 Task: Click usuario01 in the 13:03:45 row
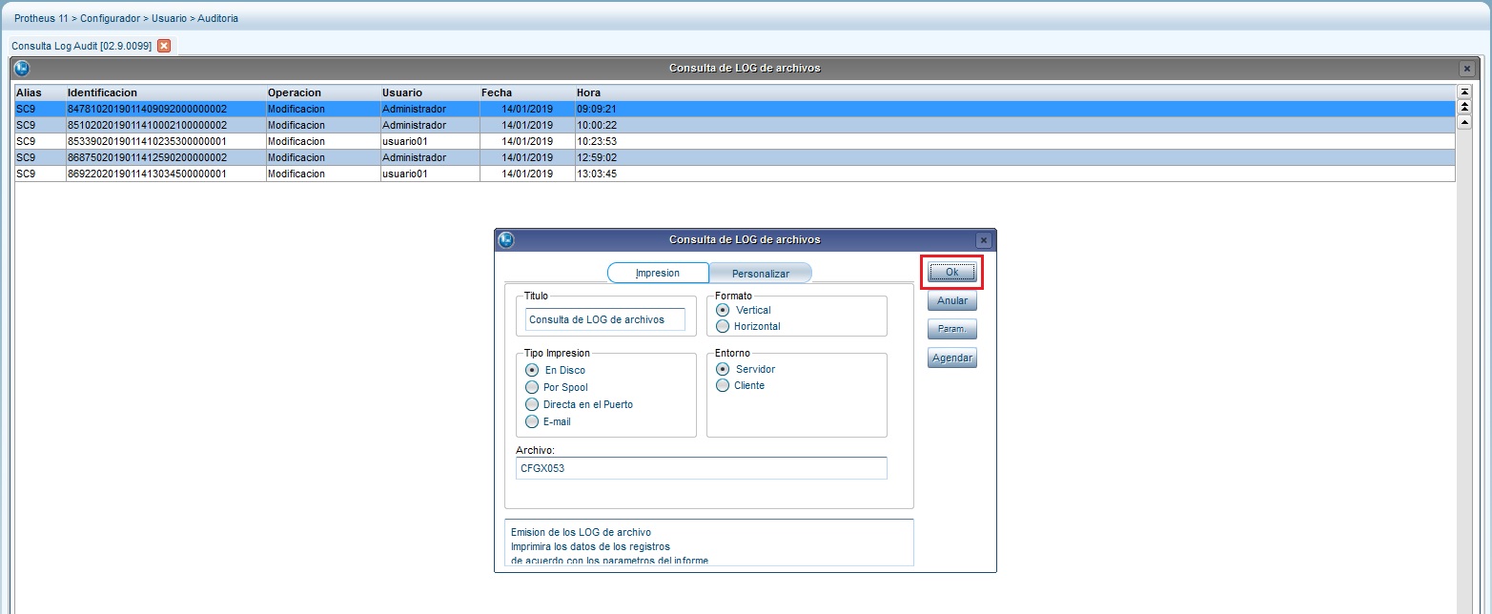click(404, 174)
